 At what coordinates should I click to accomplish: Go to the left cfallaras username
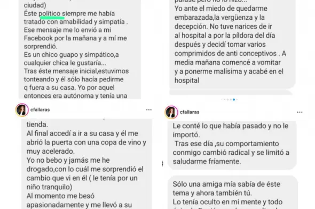click(x=40, y=110)
